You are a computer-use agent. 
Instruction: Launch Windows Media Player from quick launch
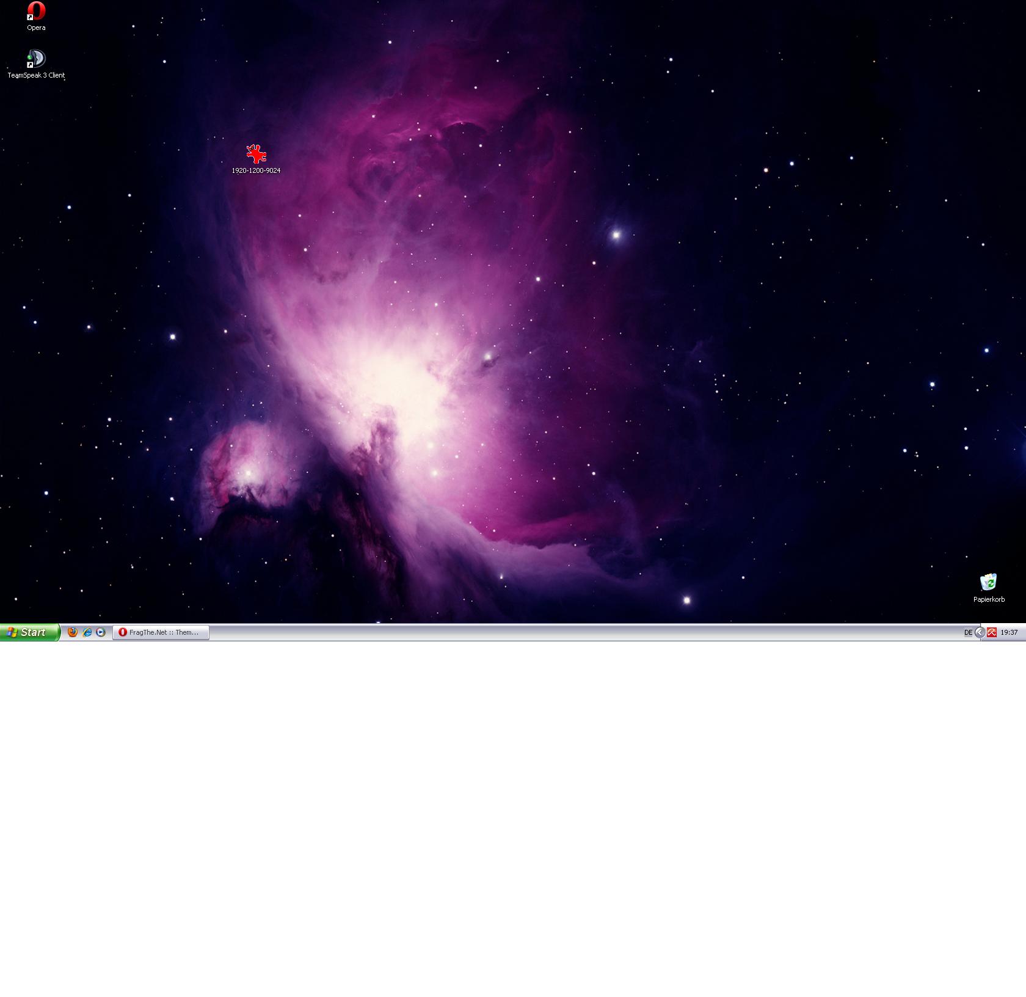pos(101,632)
